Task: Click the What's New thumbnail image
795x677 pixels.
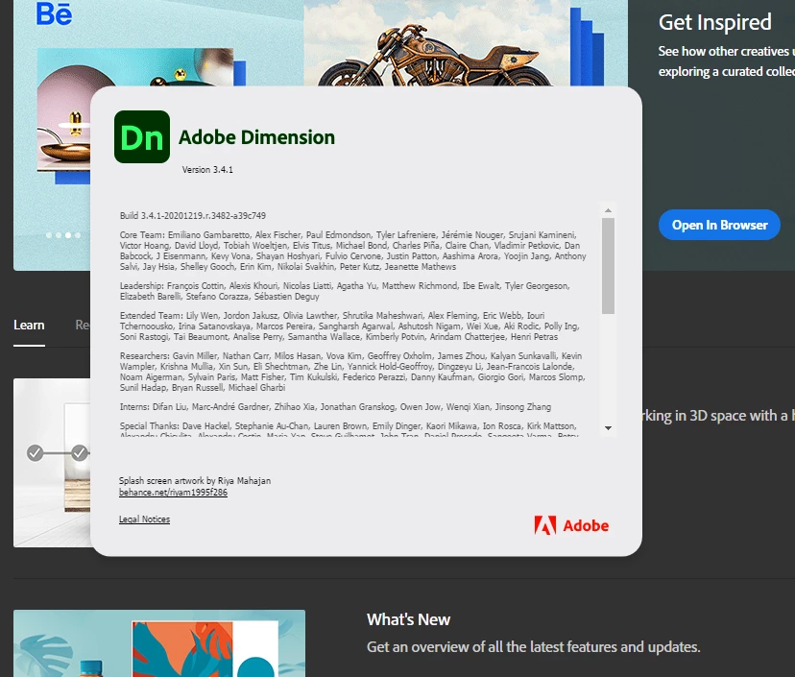Action: click(x=159, y=643)
